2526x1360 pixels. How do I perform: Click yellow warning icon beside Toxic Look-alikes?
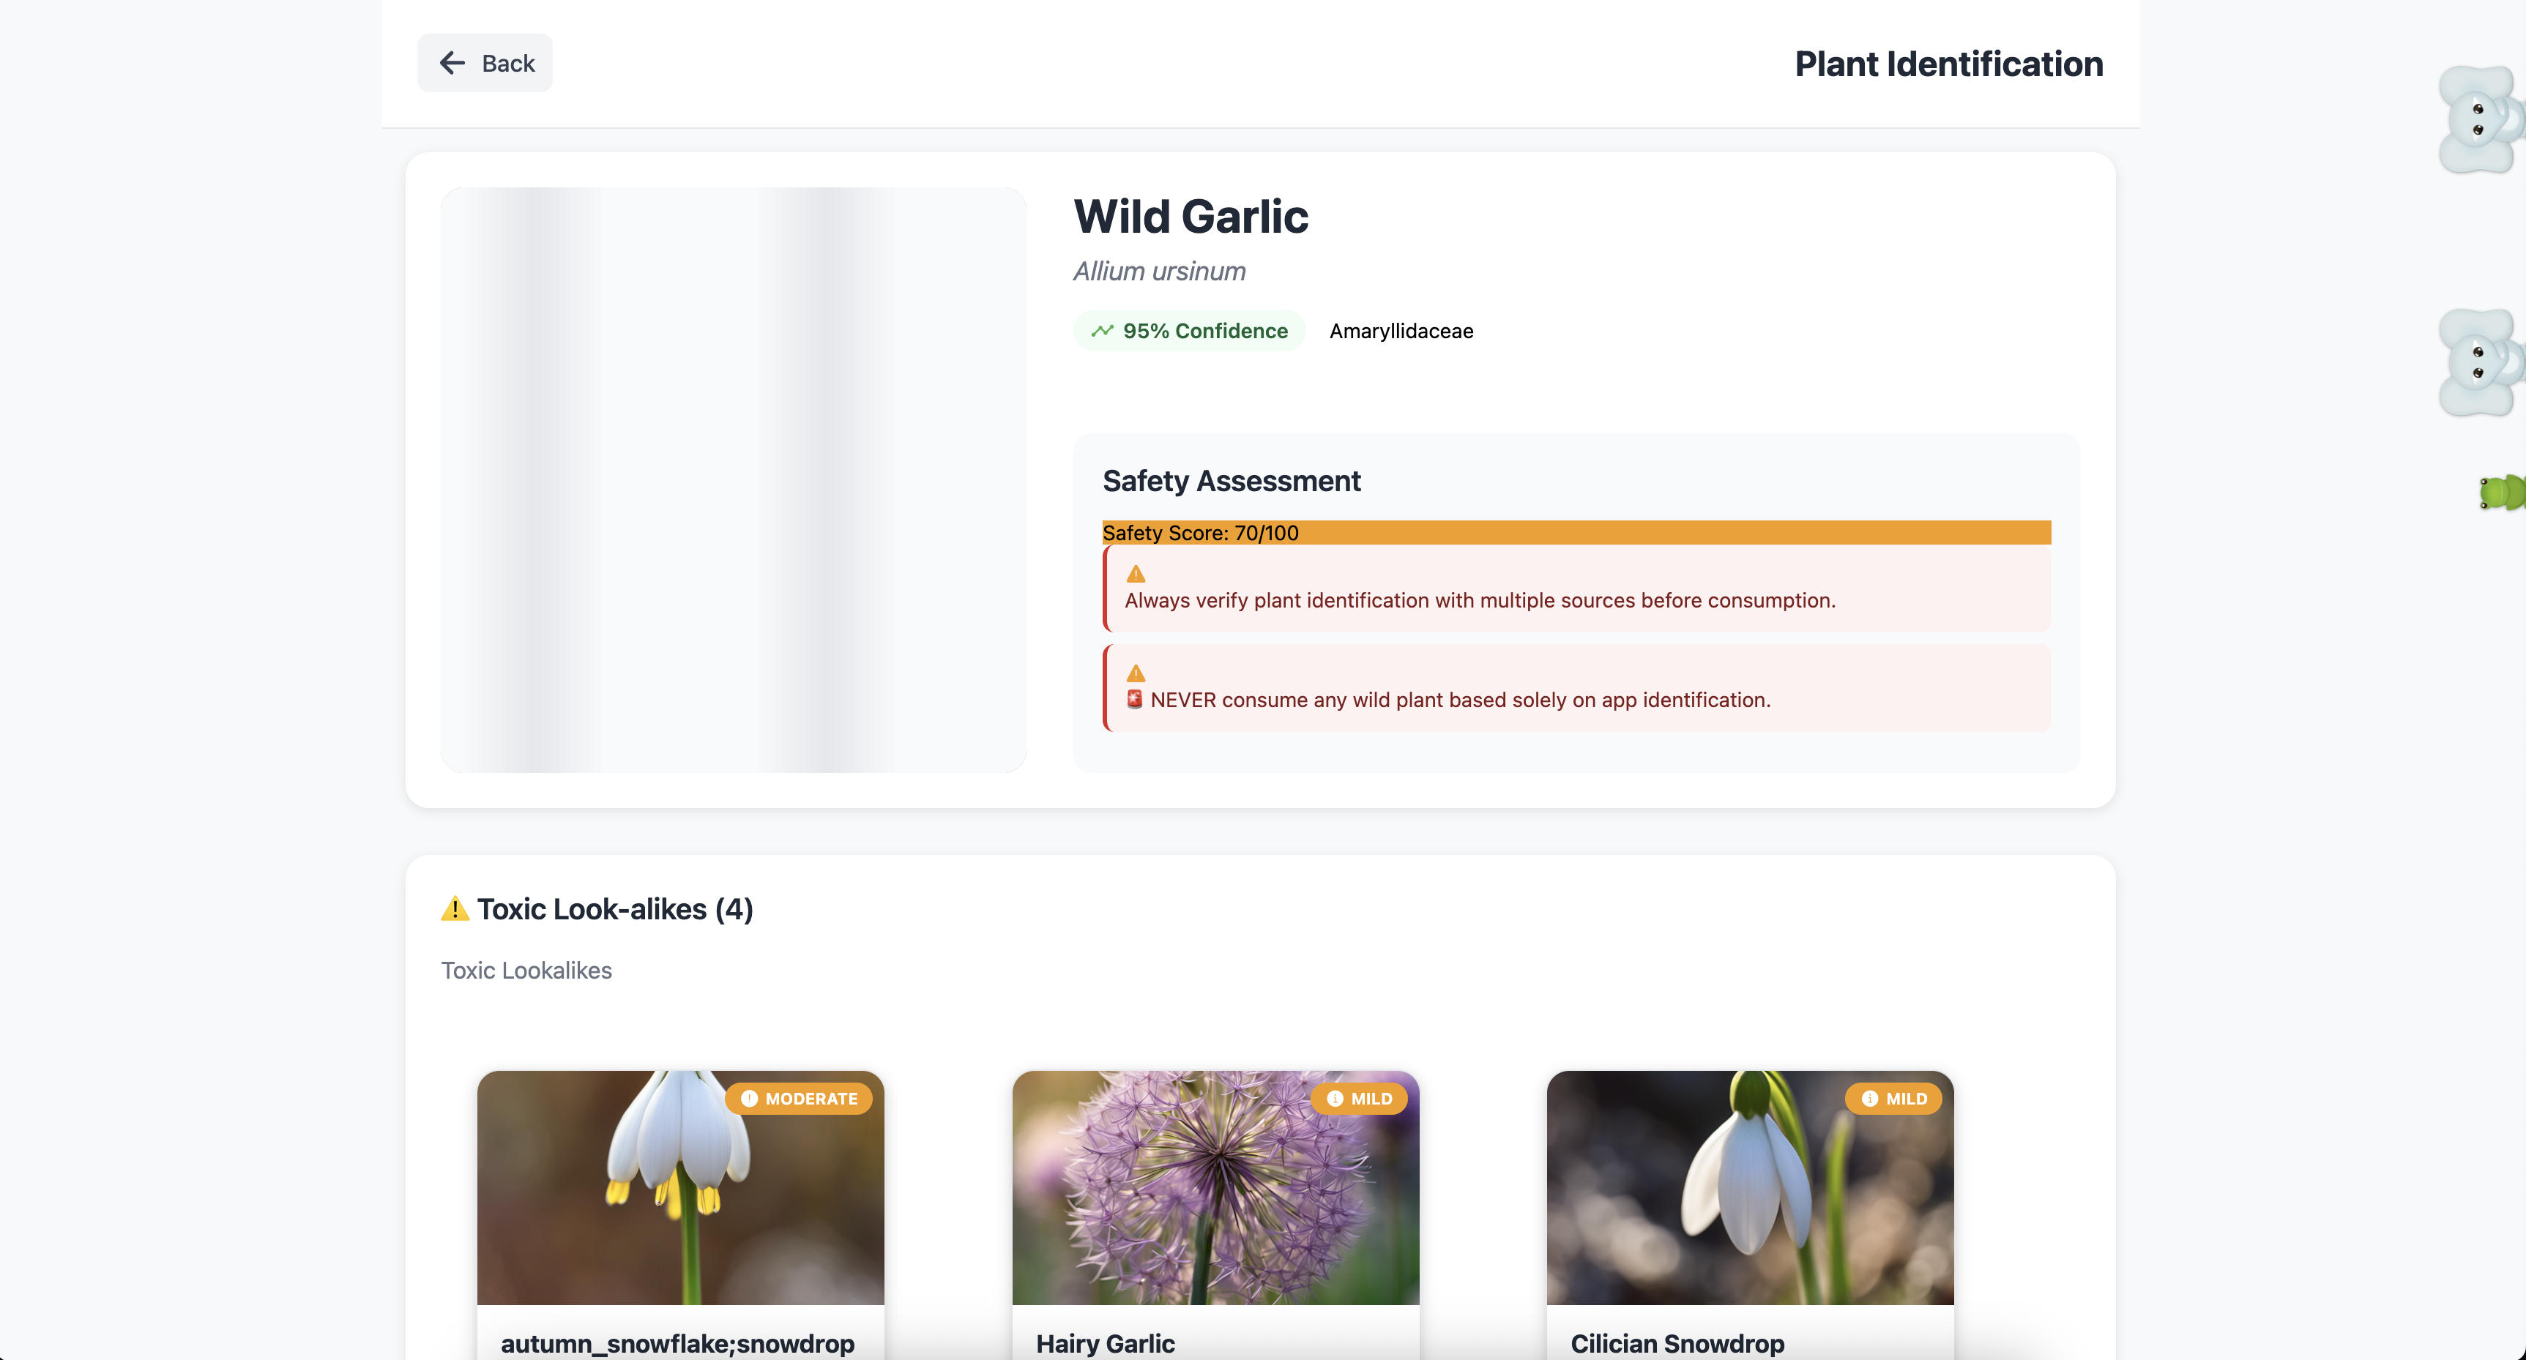pos(455,909)
